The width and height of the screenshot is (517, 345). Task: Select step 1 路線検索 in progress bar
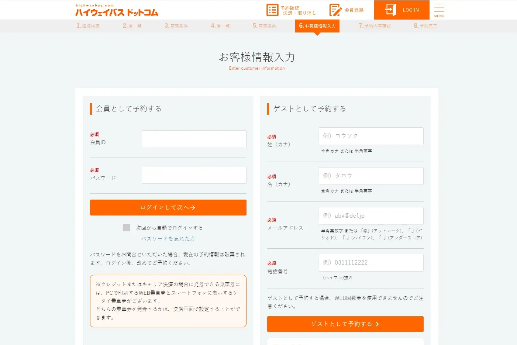pyautogui.click(x=88, y=26)
